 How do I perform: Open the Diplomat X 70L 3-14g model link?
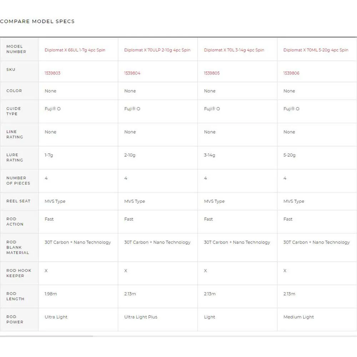tap(234, 50)
